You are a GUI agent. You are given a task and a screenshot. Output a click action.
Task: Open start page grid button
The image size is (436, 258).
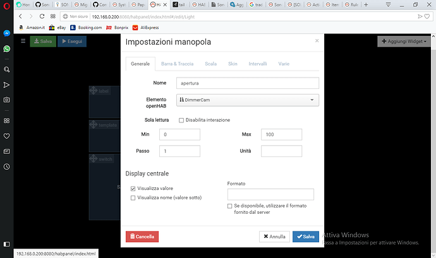53,16
